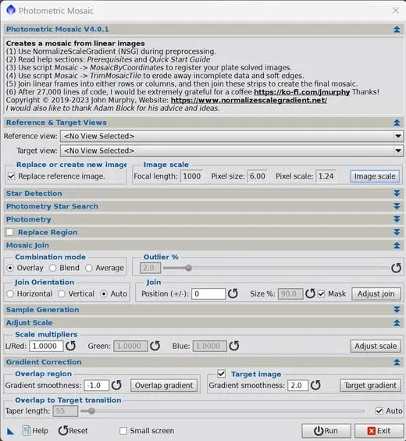
Task: Choose Horizontal join orientation
Action: [x=10, y=294]
